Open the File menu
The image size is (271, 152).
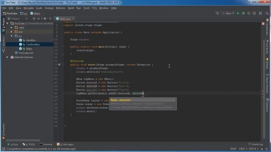(4, 8)
